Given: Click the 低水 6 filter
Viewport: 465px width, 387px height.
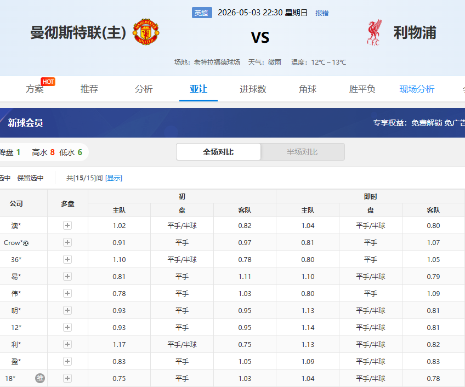Looking at the screenshot, I should point(71,152).
